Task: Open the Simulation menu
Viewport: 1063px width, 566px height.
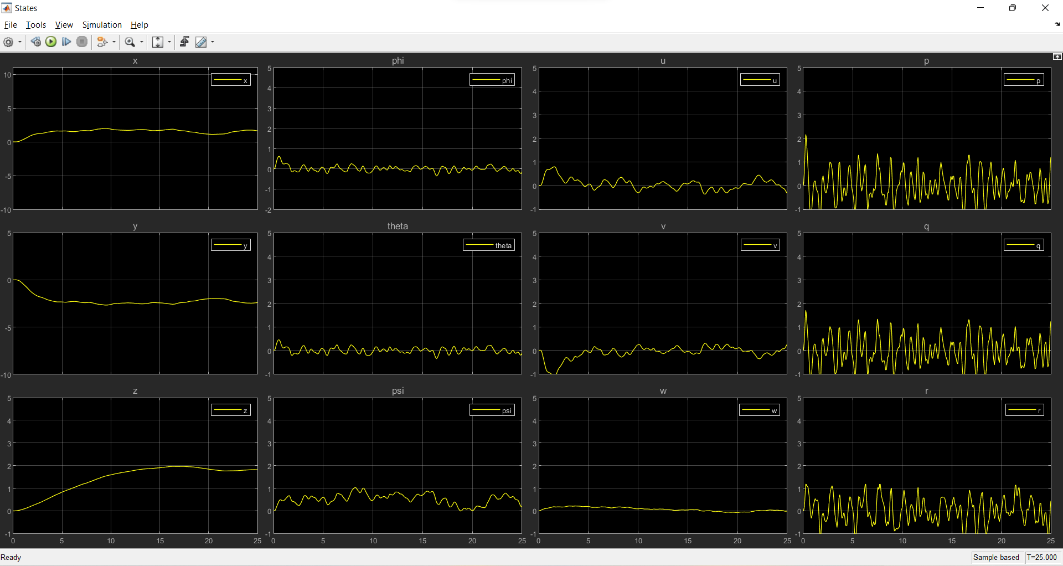Action: tap(102, 25)
